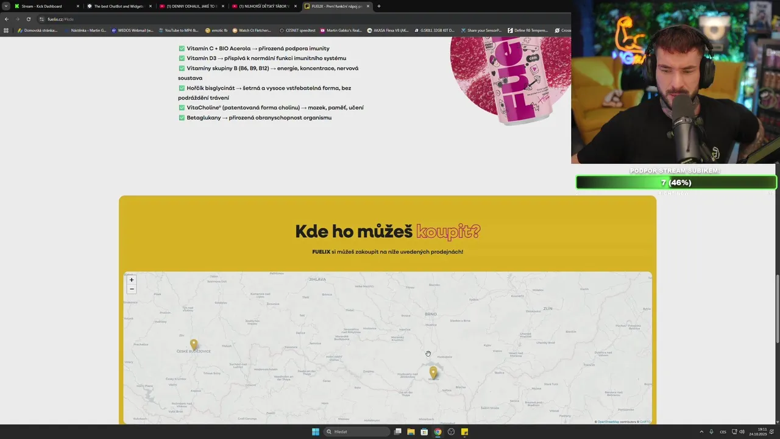This screenshot has width=780, height=439.
Task: Switch to the 'DENNY ODHALIL' YouTube tab
Action: click(191, 6)
